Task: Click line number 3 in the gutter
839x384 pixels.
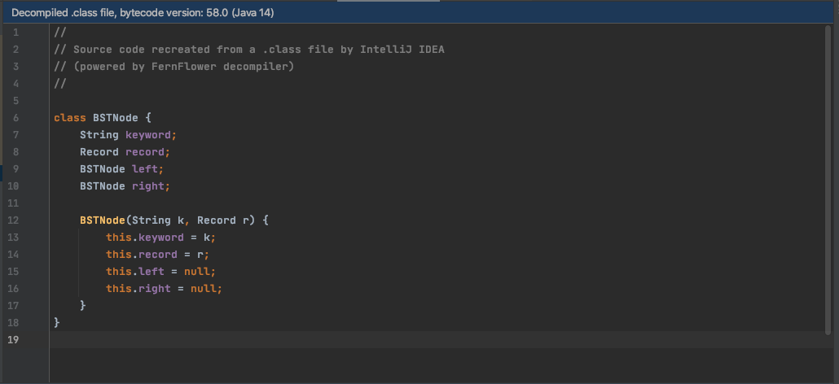Action: [15, 66]
